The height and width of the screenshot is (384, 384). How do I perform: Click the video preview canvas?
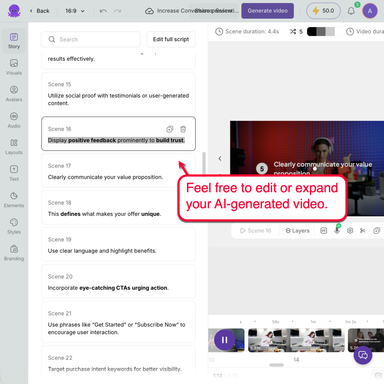307,169
